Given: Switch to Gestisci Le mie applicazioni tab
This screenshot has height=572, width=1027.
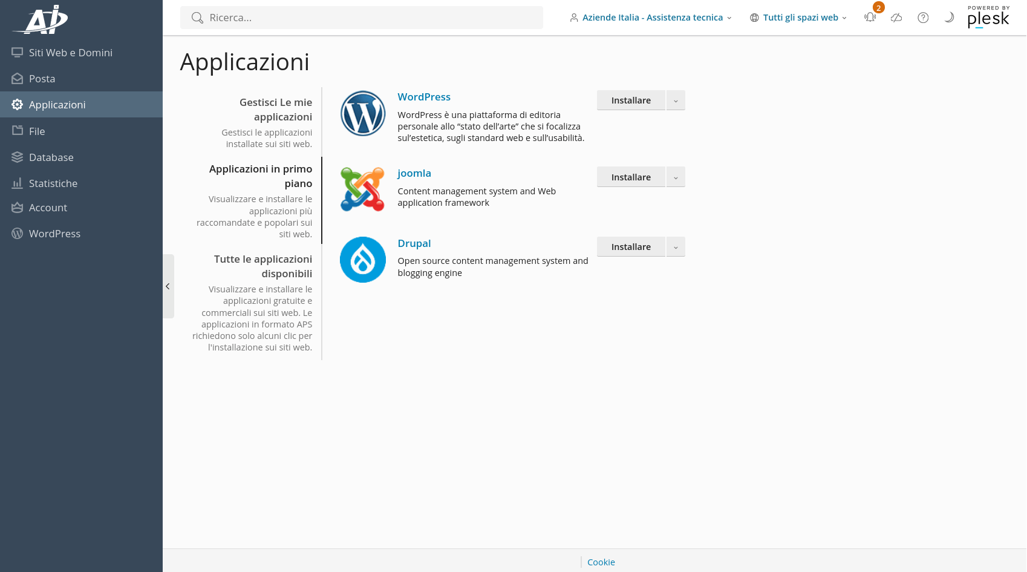Looking at the screenshot, I should [275, 110].
